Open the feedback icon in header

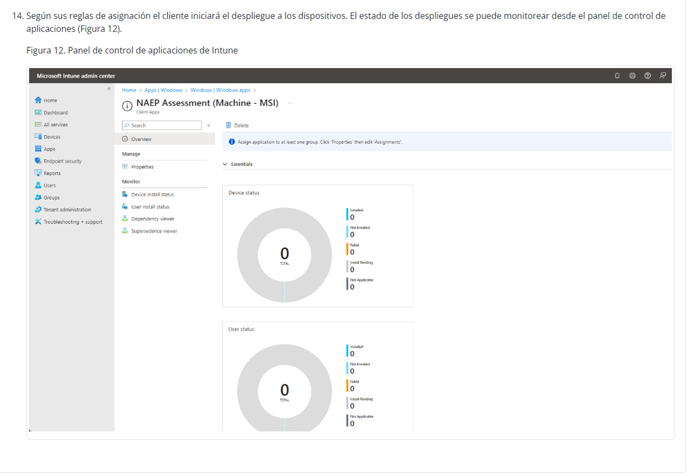(x=663, y=76)
